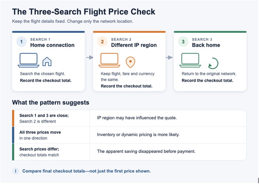
Task: Select the 'Search 1 and 3 are close' row
Action: tap(129, 118)
